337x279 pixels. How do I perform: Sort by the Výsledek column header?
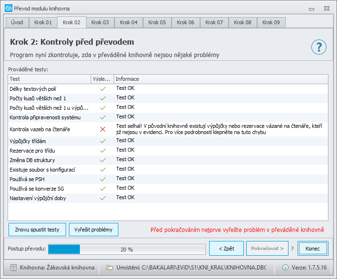[x=102, y=79]
